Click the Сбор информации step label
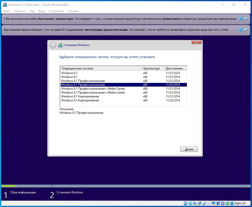 point(23,192)
